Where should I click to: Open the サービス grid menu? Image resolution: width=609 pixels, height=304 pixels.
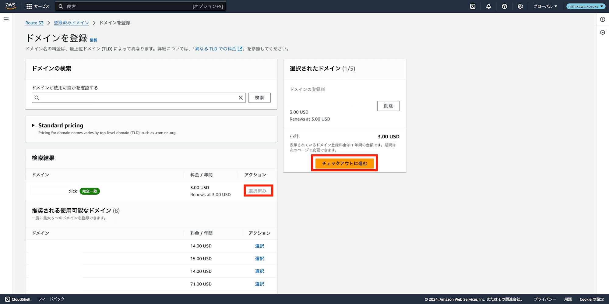pos(38,6)
